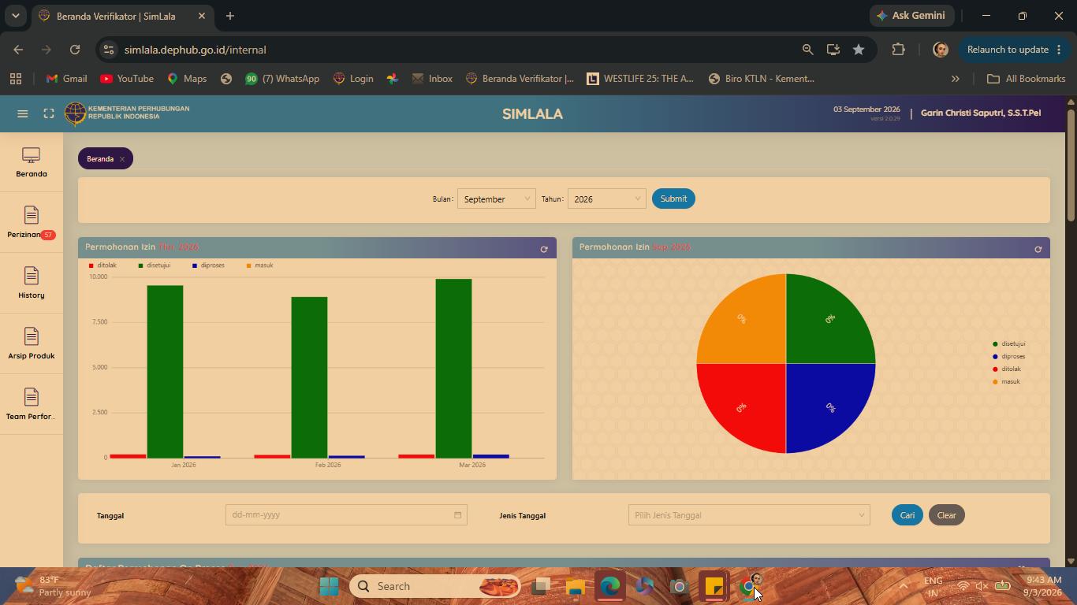The image size is (1077, 605).
Task: Open Perizinan with 57 badge
Action: 32,223
